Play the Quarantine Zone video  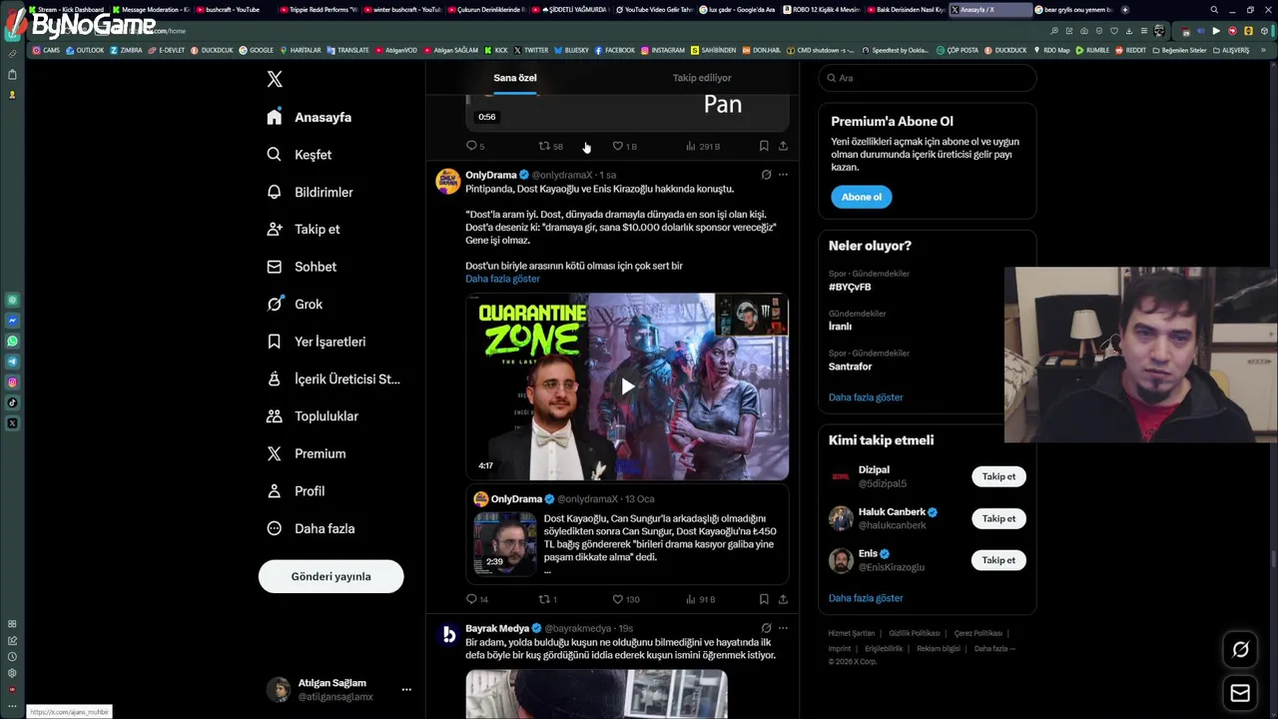pyautogui.click(x=627, y=386)
